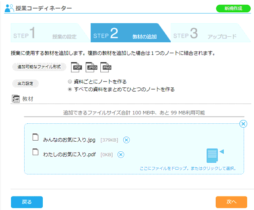Click the blue 戻る button
This screenshot has height=210, width=254.
pyautogui.click(x=27, y=202)
